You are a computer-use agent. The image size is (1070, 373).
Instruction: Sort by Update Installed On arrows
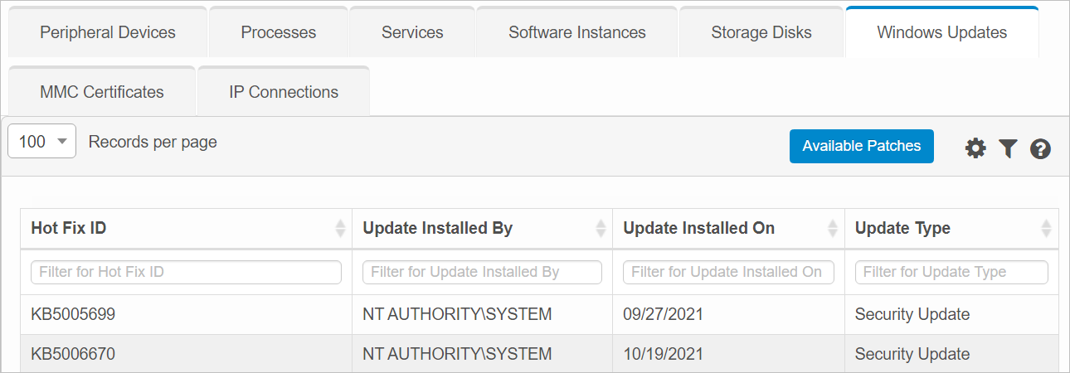click(833, 228)
